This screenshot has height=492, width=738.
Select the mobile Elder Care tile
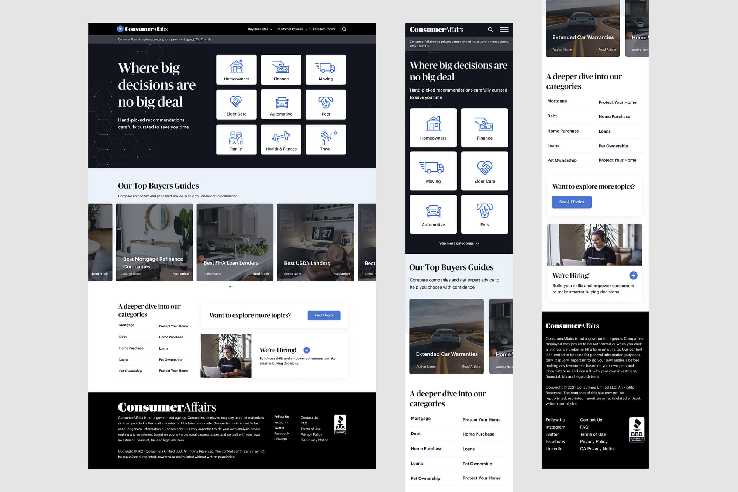(x=484, y=171)
